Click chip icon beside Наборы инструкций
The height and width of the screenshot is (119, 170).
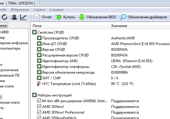click(34, 95)
